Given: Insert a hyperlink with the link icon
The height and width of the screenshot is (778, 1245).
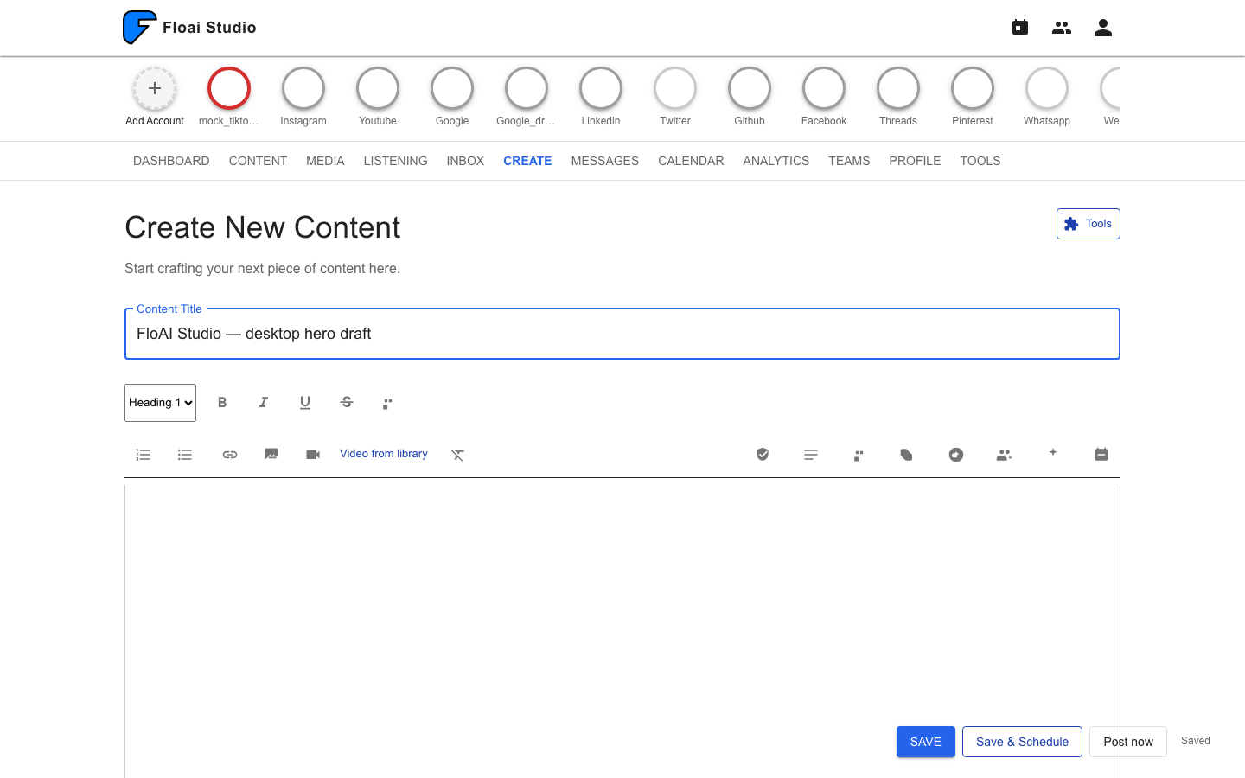Looking at the screenshot, I should point(230,455).
